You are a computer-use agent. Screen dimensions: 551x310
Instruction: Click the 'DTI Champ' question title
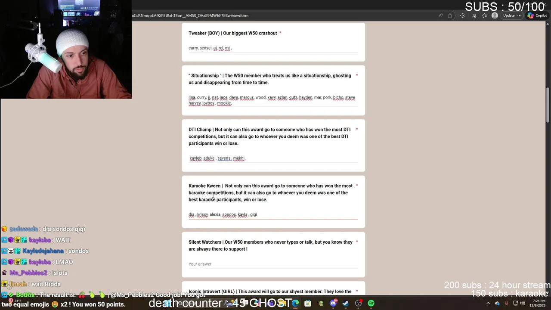[269, 136]
